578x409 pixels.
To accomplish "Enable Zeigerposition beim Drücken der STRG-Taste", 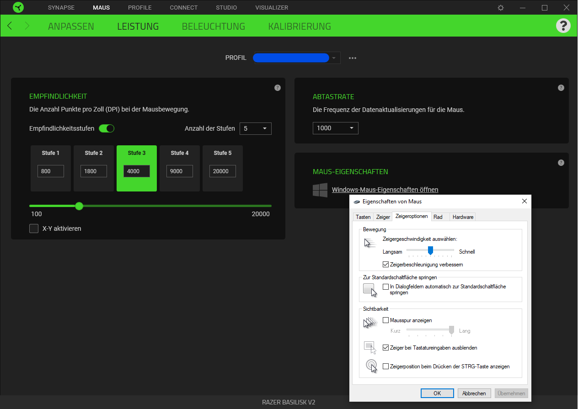I will tap(386, 367).
